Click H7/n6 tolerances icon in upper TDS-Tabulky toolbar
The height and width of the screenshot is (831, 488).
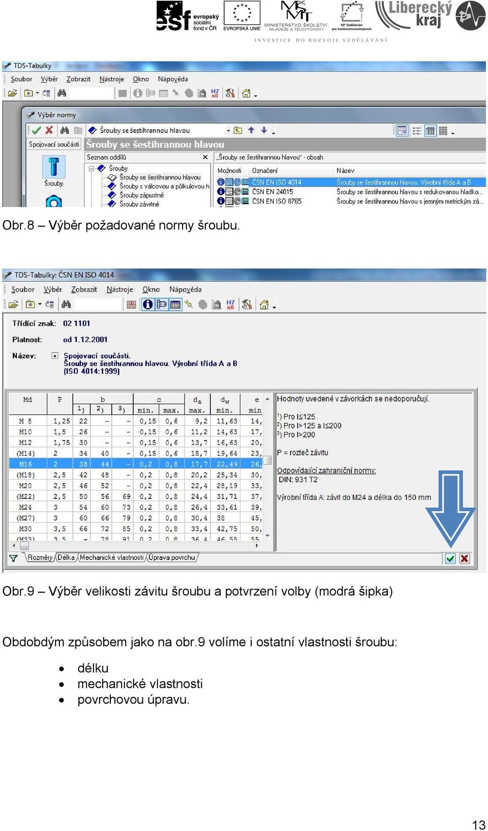pyautogui.click(x=215, y=93)
